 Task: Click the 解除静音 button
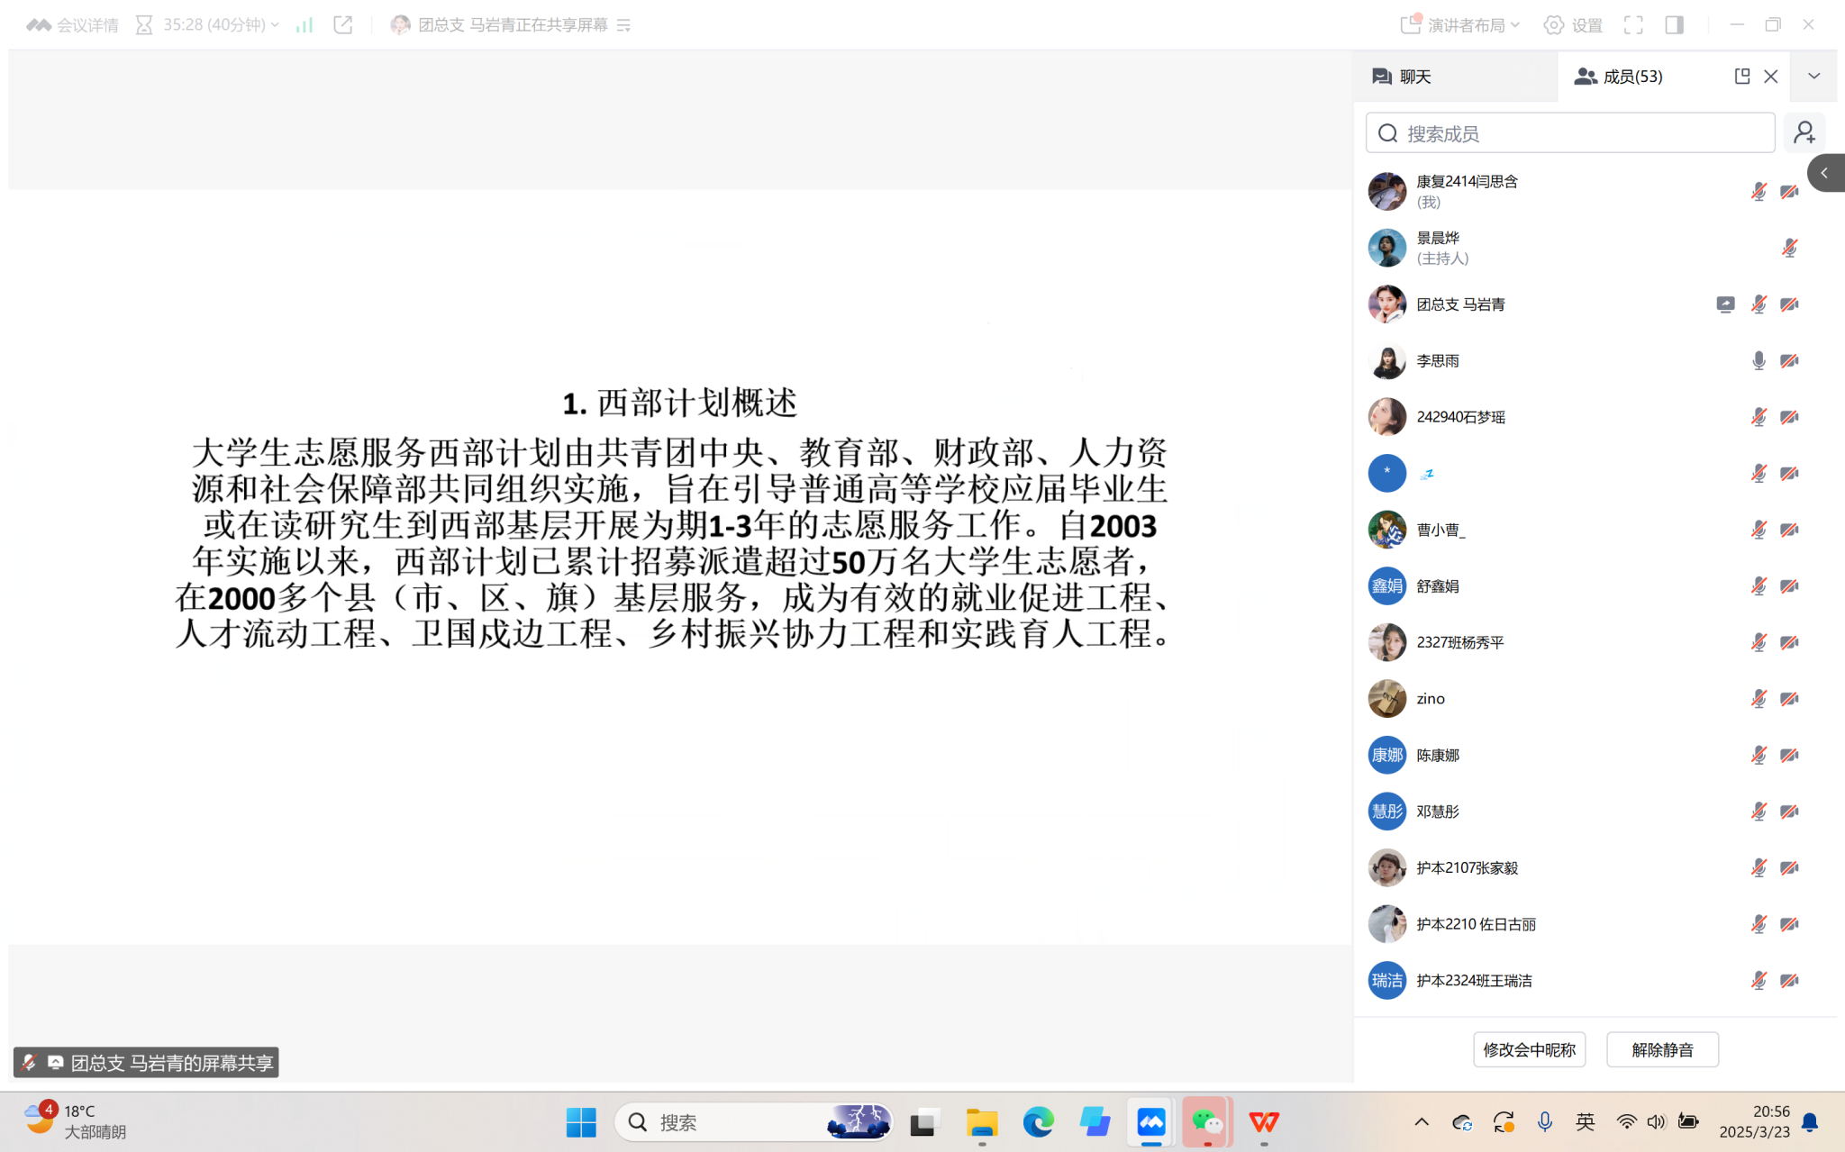point(1662,1049)
